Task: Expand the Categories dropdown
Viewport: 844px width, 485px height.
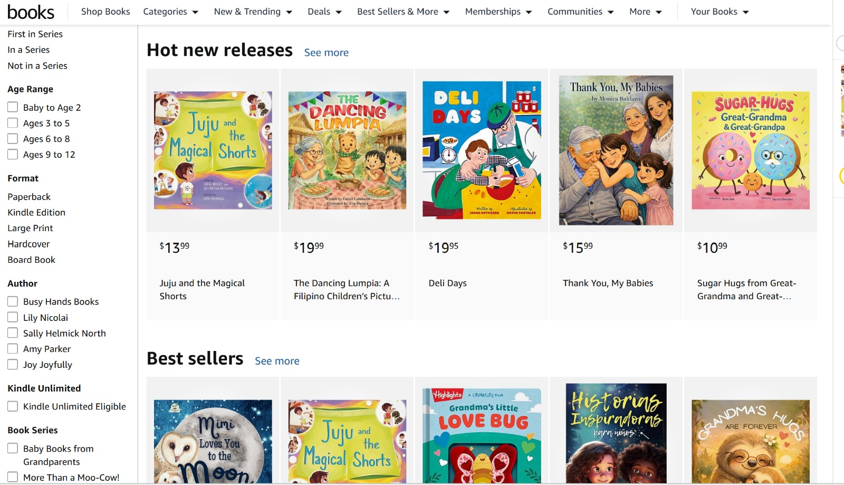Action: pyautogui.click(x=170, y=12)
